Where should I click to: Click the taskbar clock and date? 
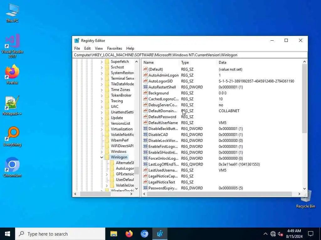[x=294, y=234]
